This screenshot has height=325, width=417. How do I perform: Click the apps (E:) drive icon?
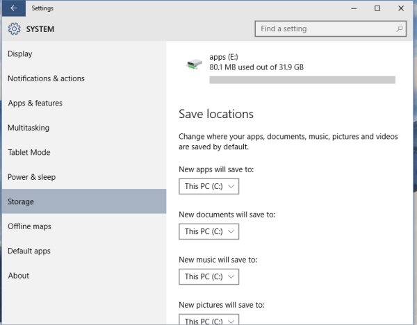click(x=194, y=64)
